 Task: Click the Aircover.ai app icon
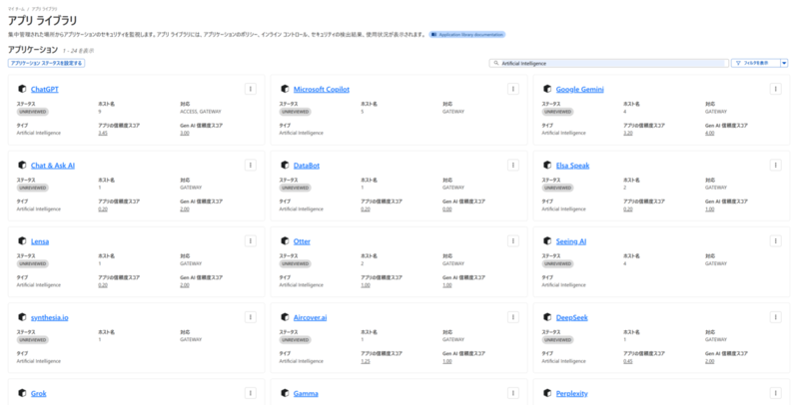point(285,317)
